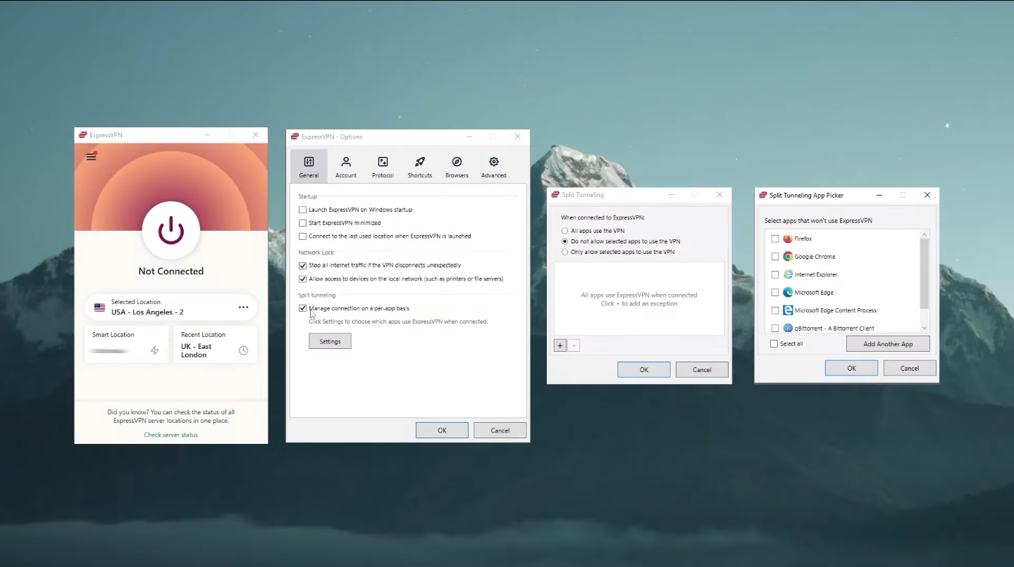Click OK in the App Picker window
The width and height of the screenshot is (1014, 567).
coord(851,368)
